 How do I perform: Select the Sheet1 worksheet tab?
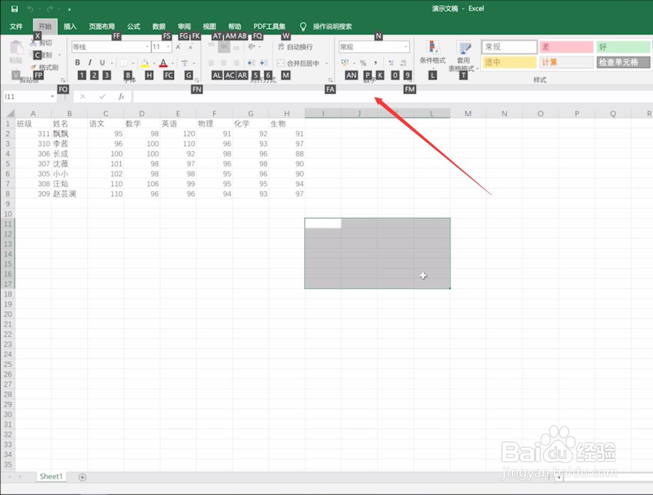[x=51, y=476]
